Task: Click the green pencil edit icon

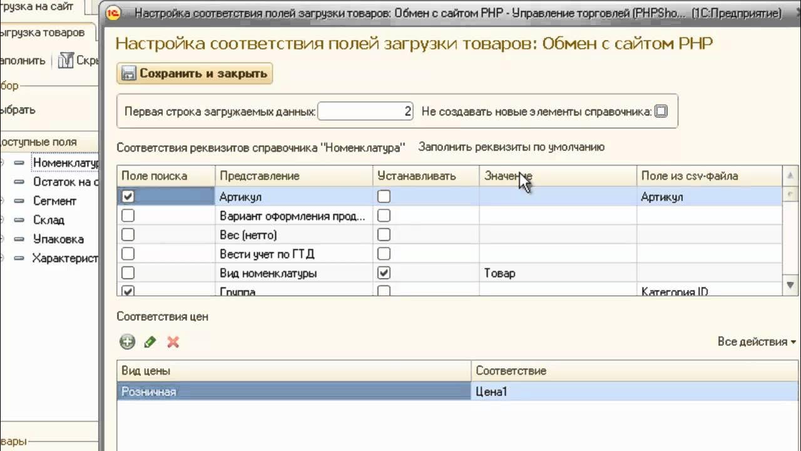Action: [x=150, y=342]
